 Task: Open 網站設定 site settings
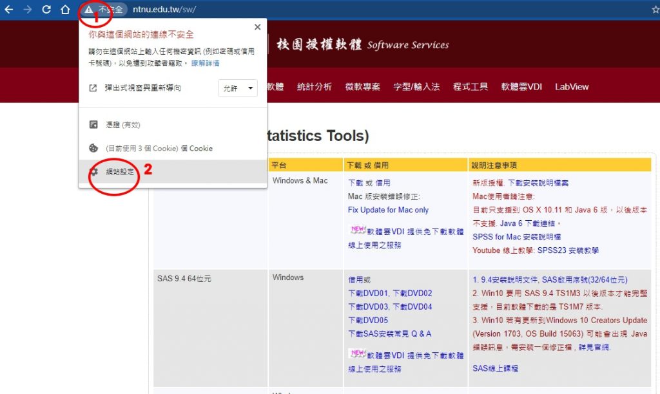[x=120, y=171]
